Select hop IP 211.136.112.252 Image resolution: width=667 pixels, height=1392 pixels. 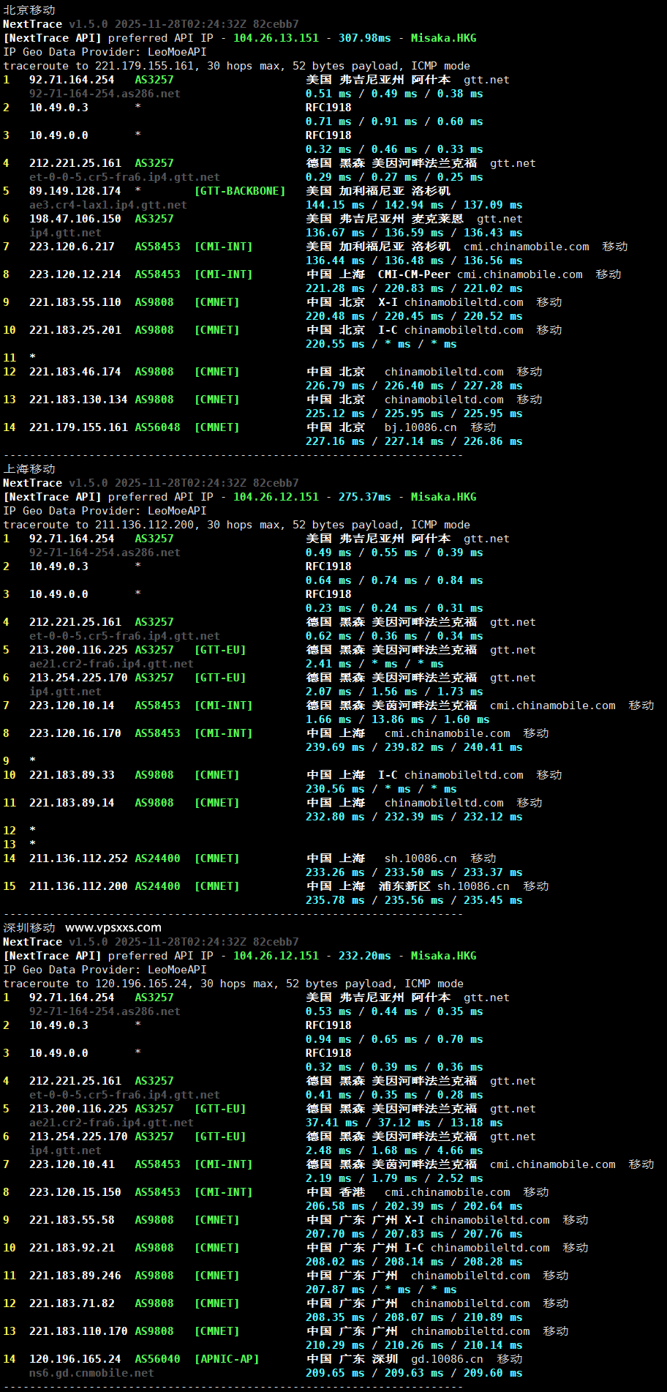pos(78,858)
